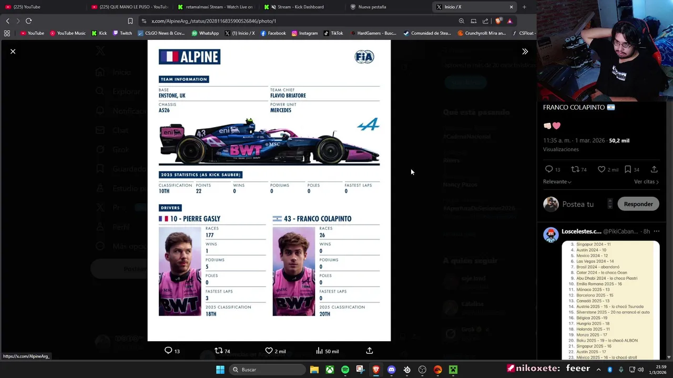
Task: Open the Twitch bookmark
Action: [123, 33]
